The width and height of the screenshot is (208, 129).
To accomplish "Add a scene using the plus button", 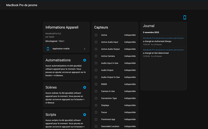I will pyautogui.click(x=84, y=87).
